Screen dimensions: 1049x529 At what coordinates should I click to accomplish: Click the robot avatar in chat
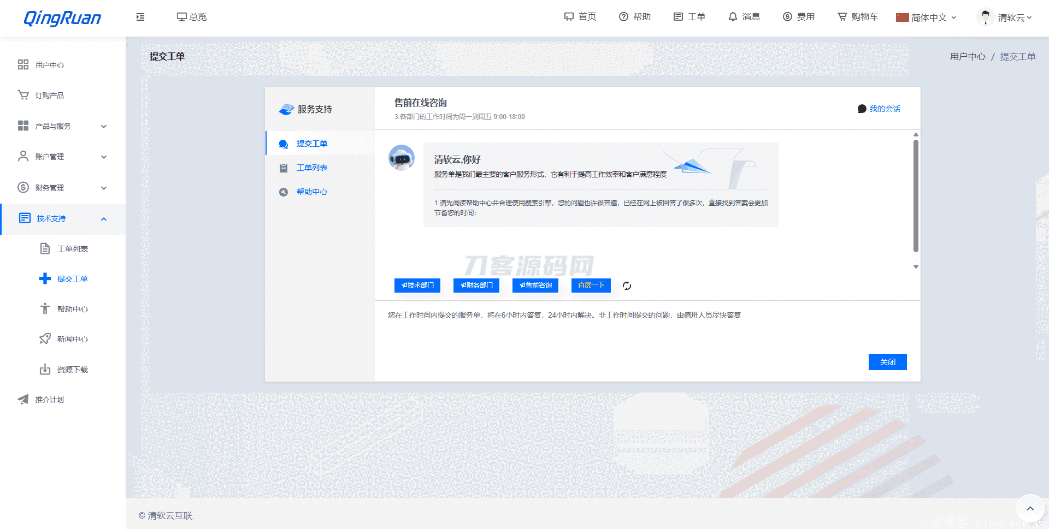[402, 158]
